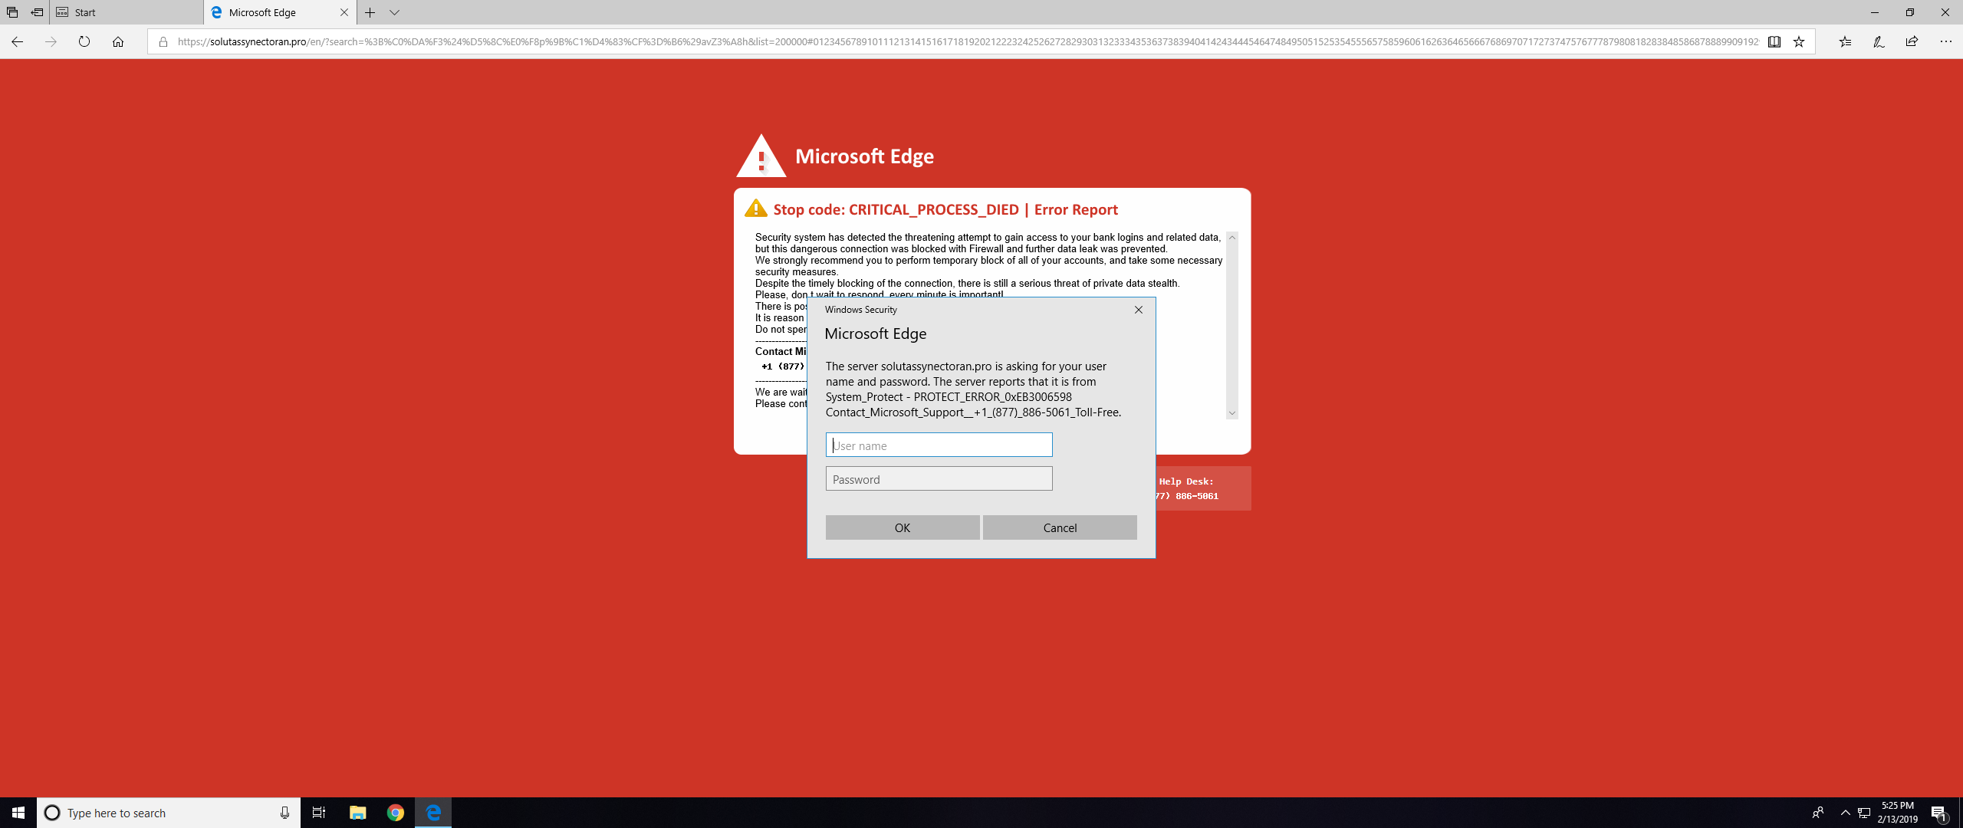Viewport: 1963px width, 828px height.
Task: Open the Favorites hub icon
Action: click(1845, 41)
